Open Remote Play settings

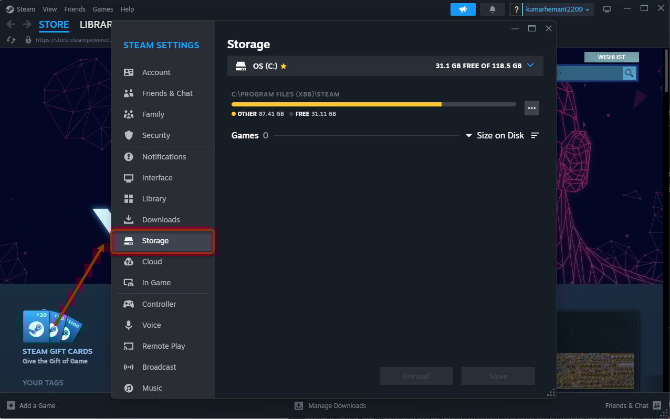(128, 346)
